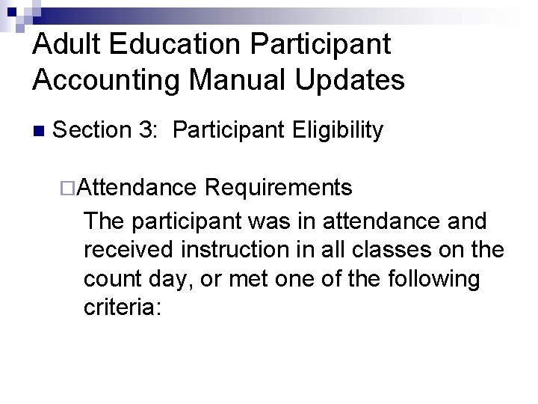
Task: Click the dark blue corner square decoration
Action: pyautogui.click(x=12, y=12)
